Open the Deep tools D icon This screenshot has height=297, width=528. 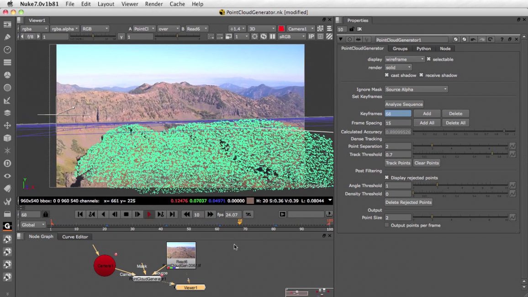(7, 163)
